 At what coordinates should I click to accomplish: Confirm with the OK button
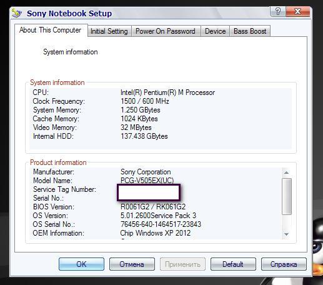pos(81,264)
